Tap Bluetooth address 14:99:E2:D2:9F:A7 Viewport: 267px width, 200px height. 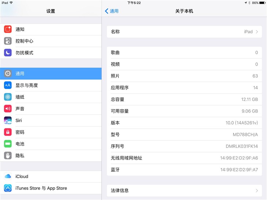click(239, 170)
